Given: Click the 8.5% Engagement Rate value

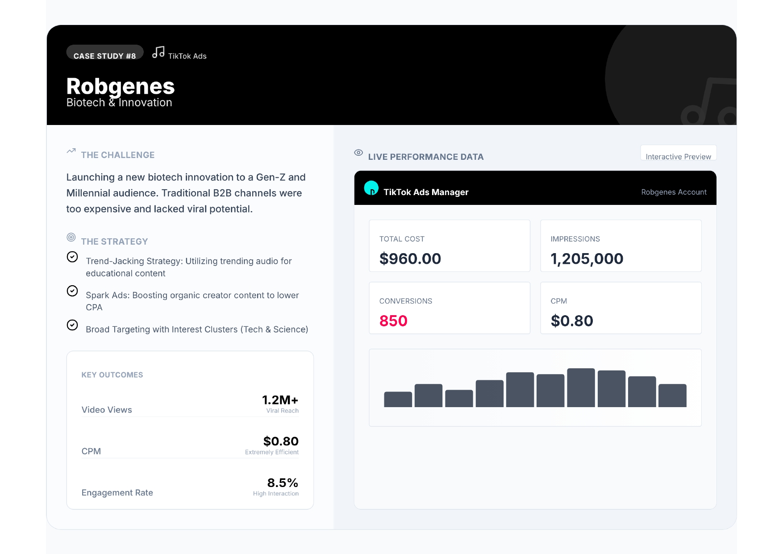Looking at the screenshot, I should 283,483.
